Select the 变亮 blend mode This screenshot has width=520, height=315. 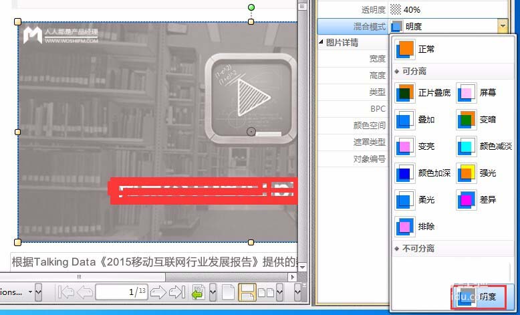click(x=416, y=146)
